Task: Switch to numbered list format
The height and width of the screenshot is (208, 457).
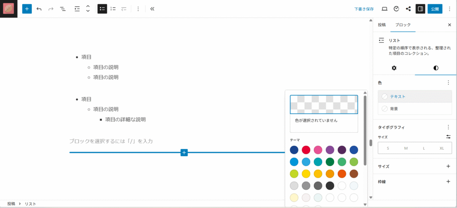Action: 113,9
